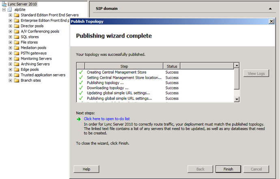This screenshot has height=179, width=280.
Task: Select the A/V Conferencing pools tree item
Action: point(40,31)
